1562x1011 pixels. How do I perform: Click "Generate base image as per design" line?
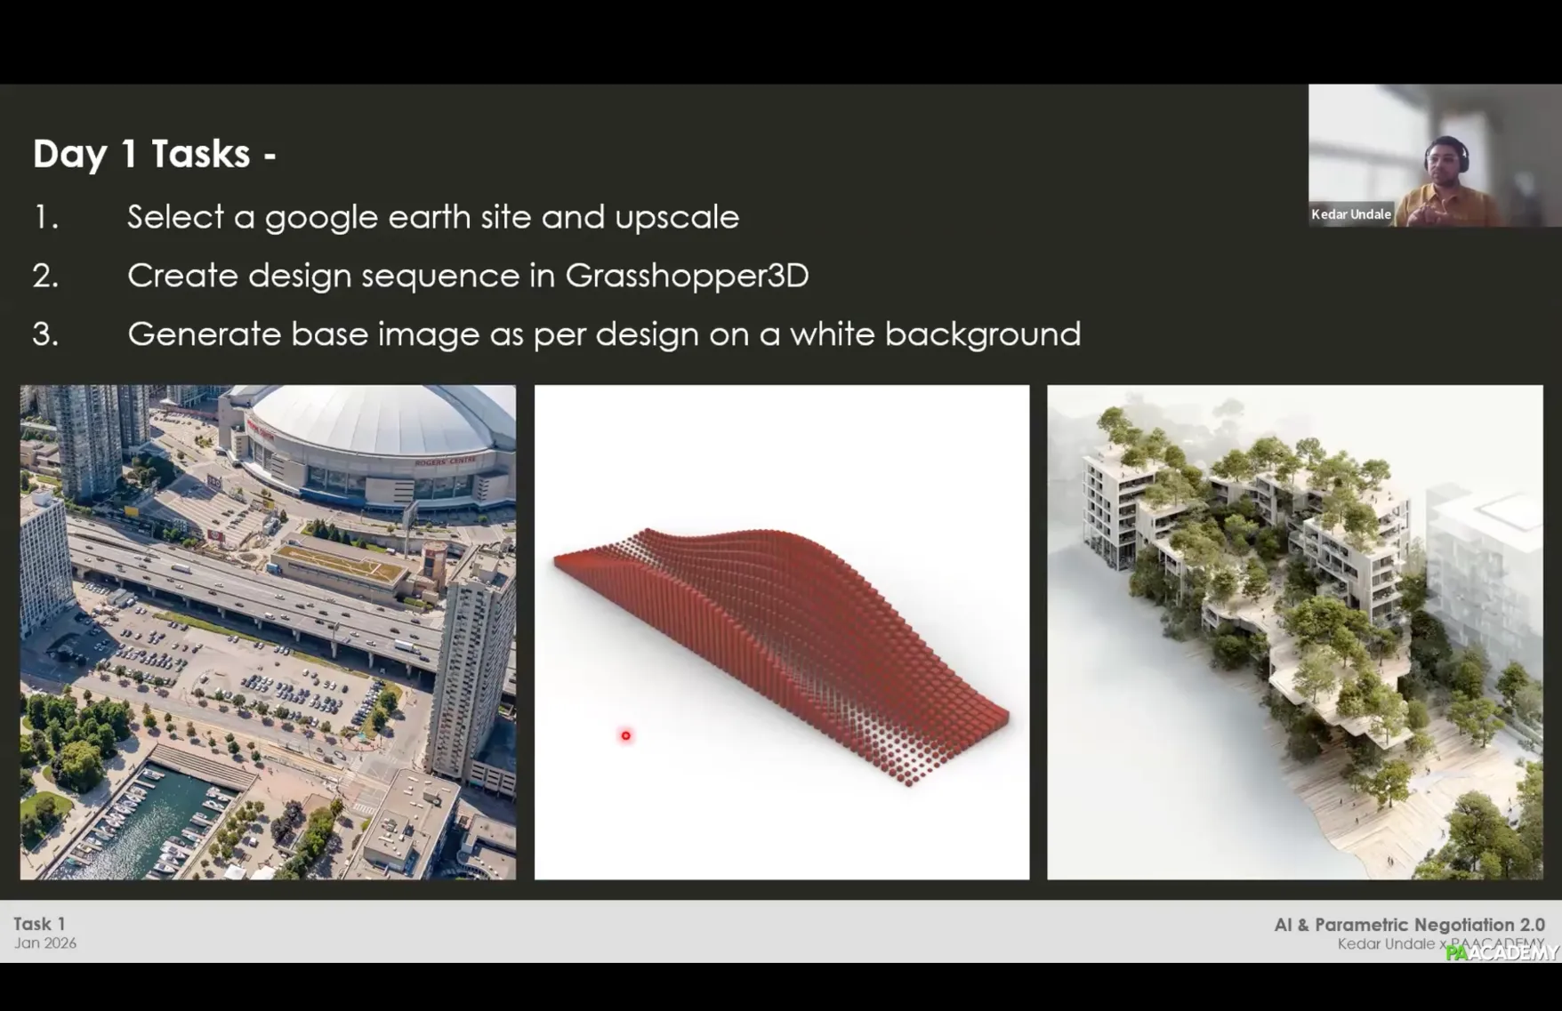(603, 334)
